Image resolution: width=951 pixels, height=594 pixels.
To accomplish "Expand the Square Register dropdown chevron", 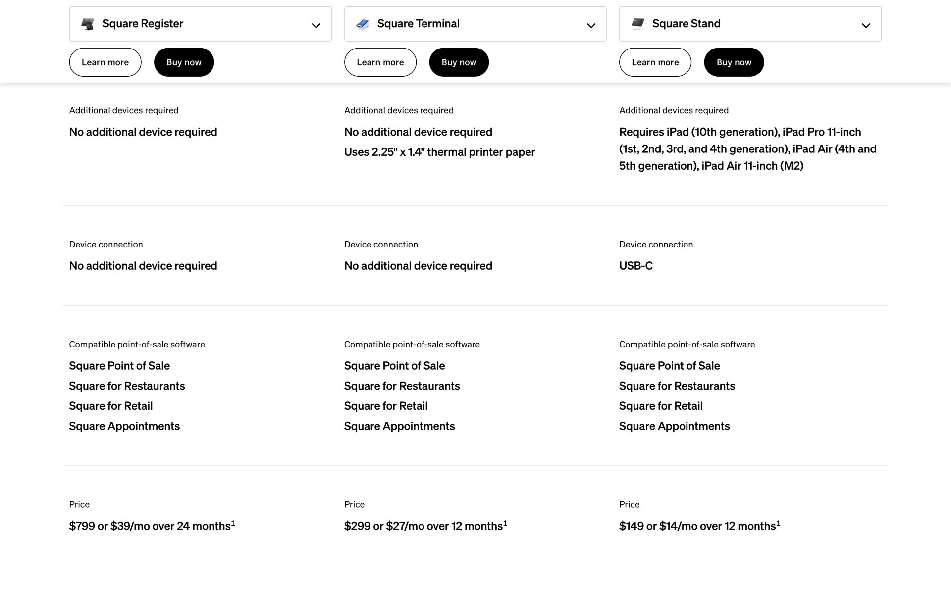I will [316, 25].
